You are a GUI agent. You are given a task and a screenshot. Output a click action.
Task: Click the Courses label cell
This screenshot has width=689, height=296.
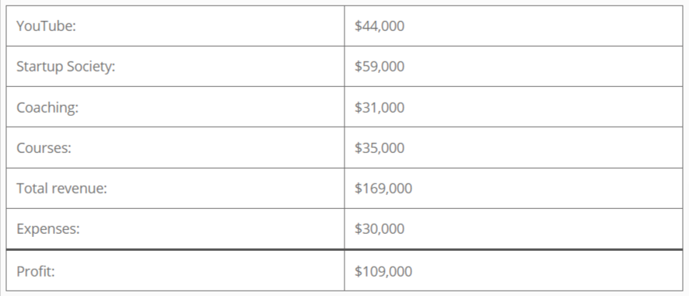coord(175,148)
